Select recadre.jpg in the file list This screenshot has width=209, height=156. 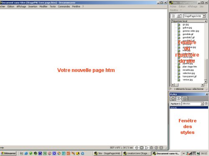tap(188, 70)
